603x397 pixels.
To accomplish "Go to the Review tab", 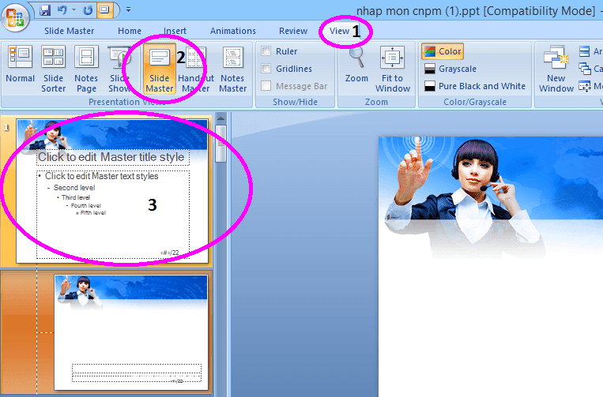I will click(x=293, y=31).
